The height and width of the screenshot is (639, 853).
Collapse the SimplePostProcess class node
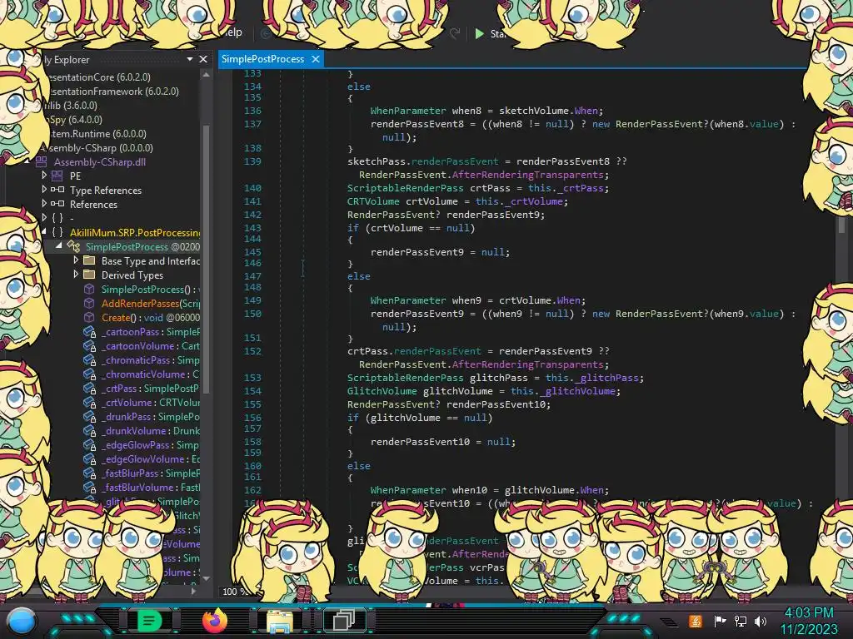click(x=59, y=245)
